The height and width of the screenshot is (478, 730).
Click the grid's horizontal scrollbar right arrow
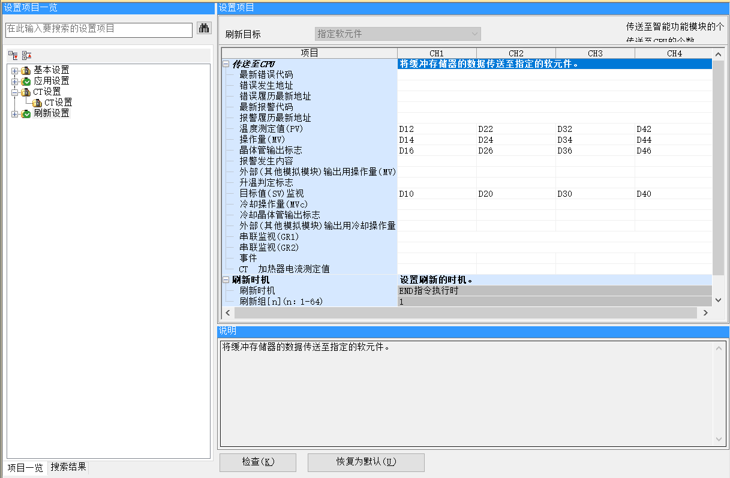[x=705, y=312]
